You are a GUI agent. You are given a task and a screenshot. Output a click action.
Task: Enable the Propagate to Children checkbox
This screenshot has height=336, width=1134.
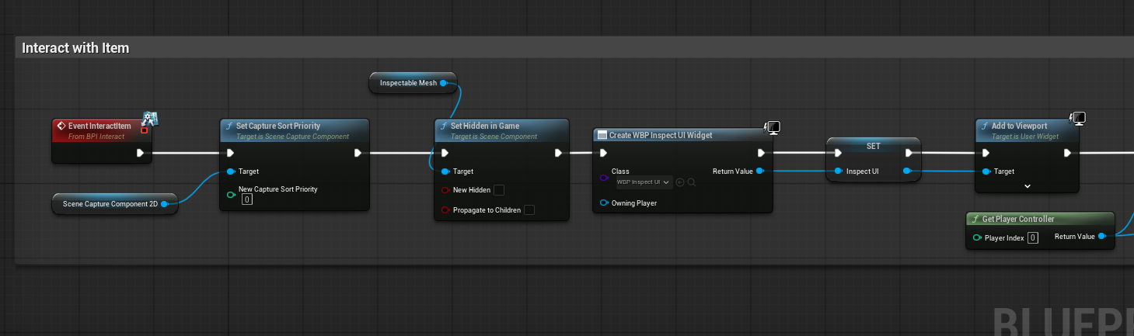coord(529,210)
